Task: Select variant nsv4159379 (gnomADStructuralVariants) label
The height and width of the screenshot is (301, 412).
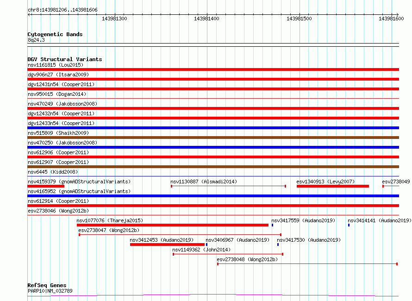Action: [79, 182]
